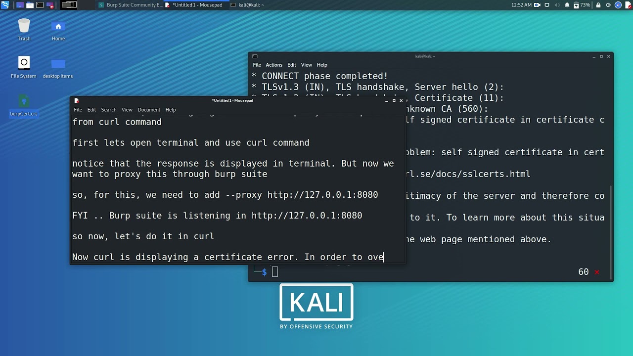Click in the terminal prompt after the $ sign

point(275,272)
